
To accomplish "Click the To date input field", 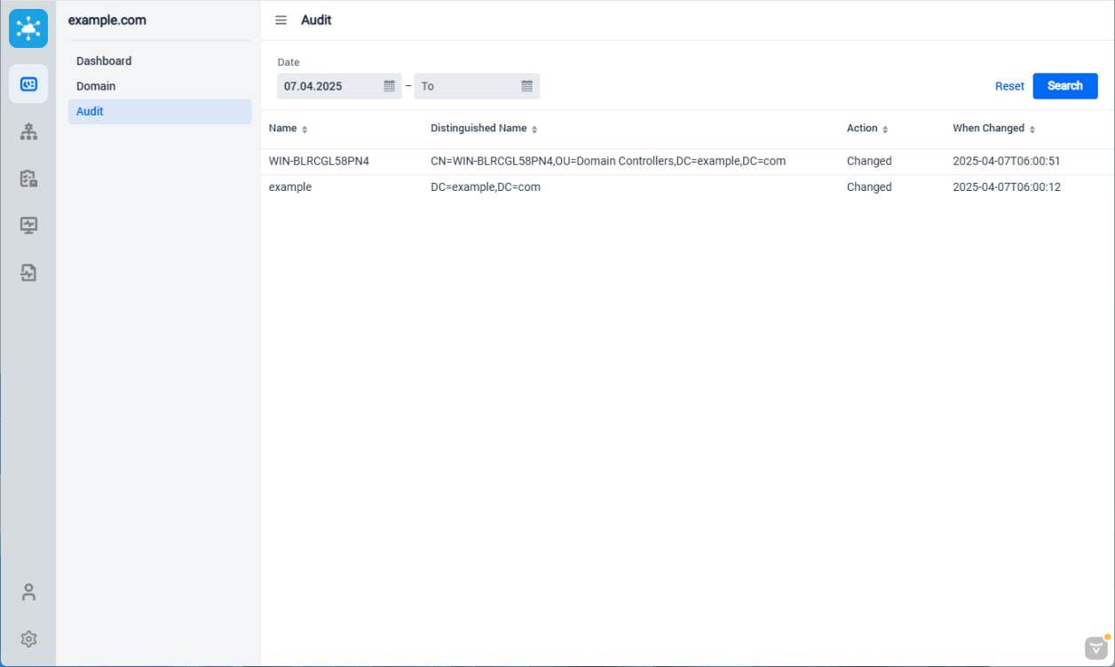I will pos(466,86).
